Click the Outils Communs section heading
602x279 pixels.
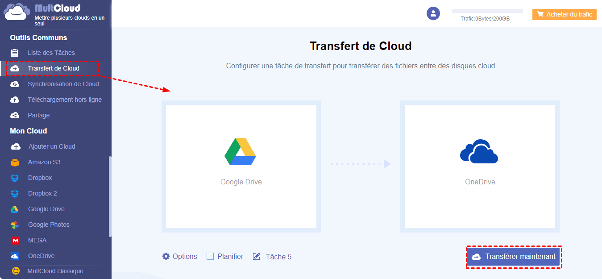point(38,37)
